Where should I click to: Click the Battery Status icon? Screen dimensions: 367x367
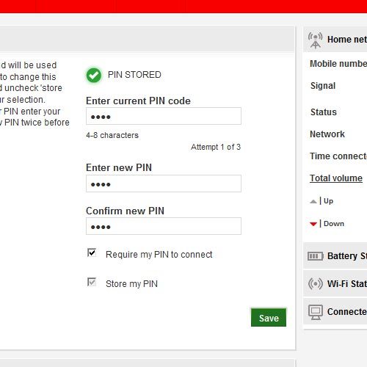coord(316,256)
